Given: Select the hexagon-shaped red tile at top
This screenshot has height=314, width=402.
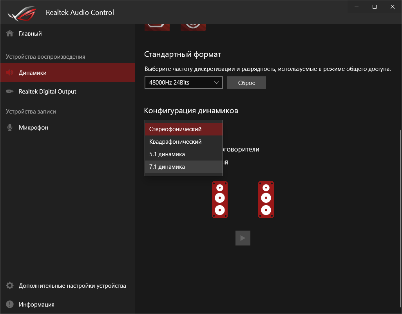Looking at the screenshot, I should [157, 25].
